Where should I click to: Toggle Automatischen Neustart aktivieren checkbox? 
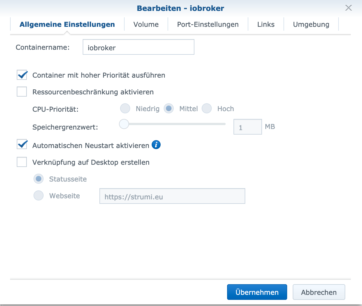coord(22,144)
